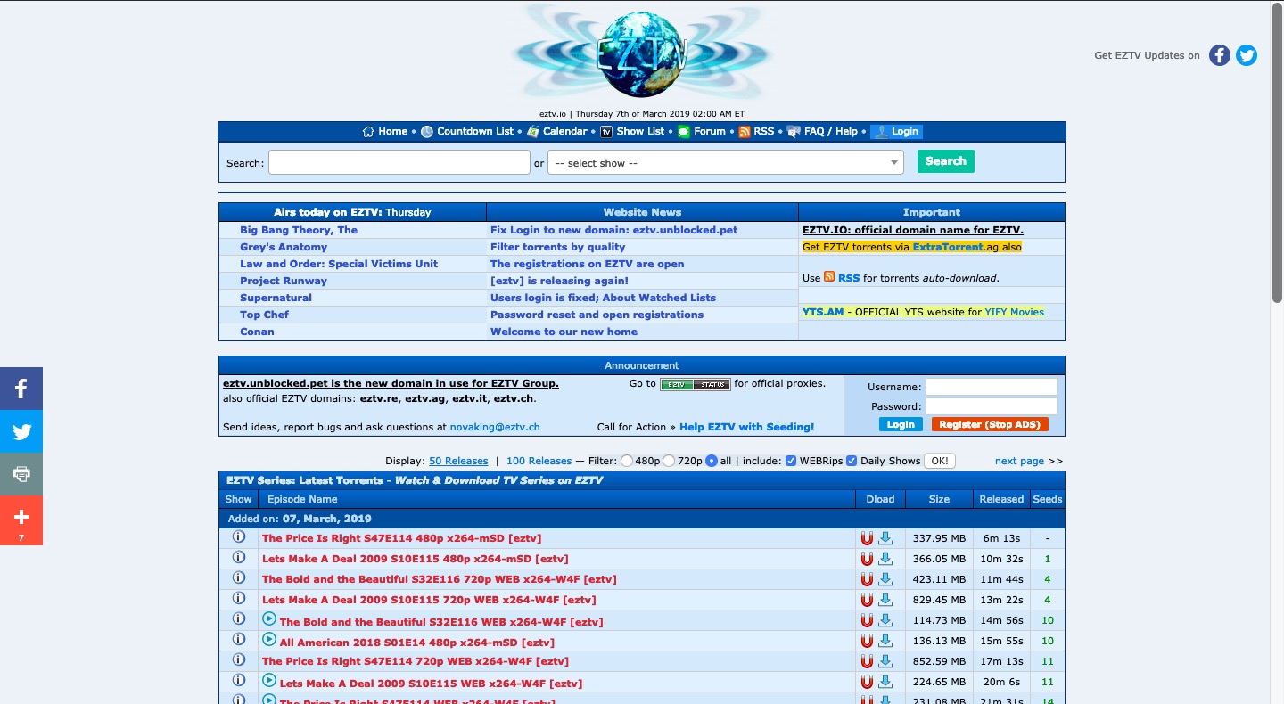Open the next page link
1284x704 pixels.
click(1019, 461)
